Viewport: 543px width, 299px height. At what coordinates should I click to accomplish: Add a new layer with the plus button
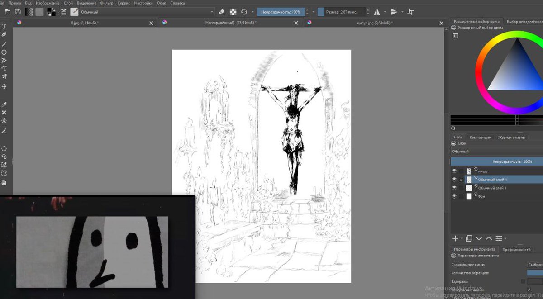[x=455, y=238]
